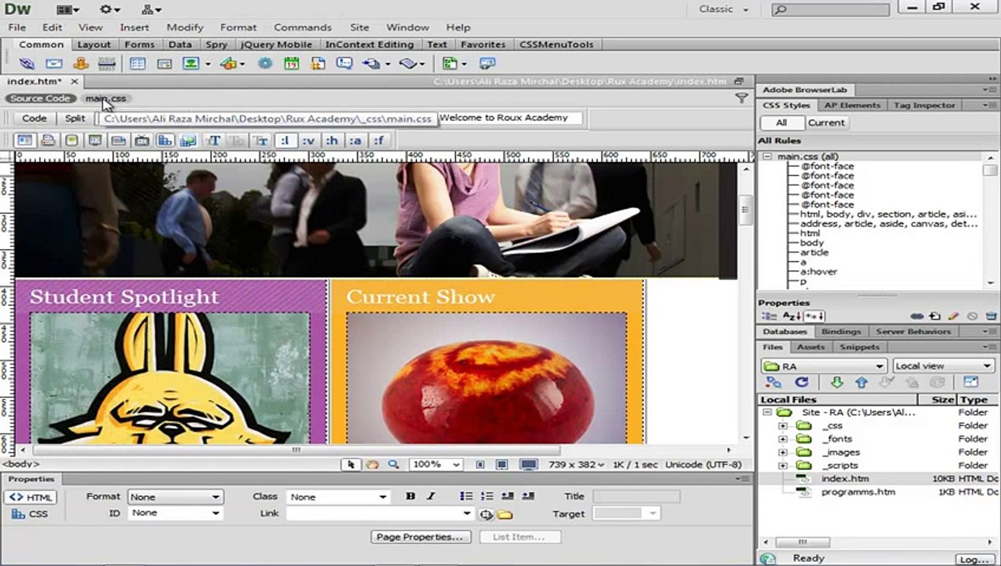This screenshot has height=566, width=1001.
Task: Click the Italic formatting icon
Action: click(x=430, y=497)
